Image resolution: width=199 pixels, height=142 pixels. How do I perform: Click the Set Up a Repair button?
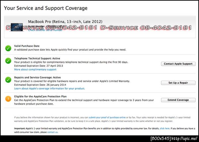(178, 83)
